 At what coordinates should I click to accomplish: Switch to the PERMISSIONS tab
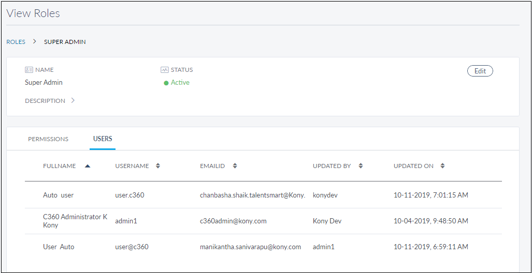coord(48,139)
